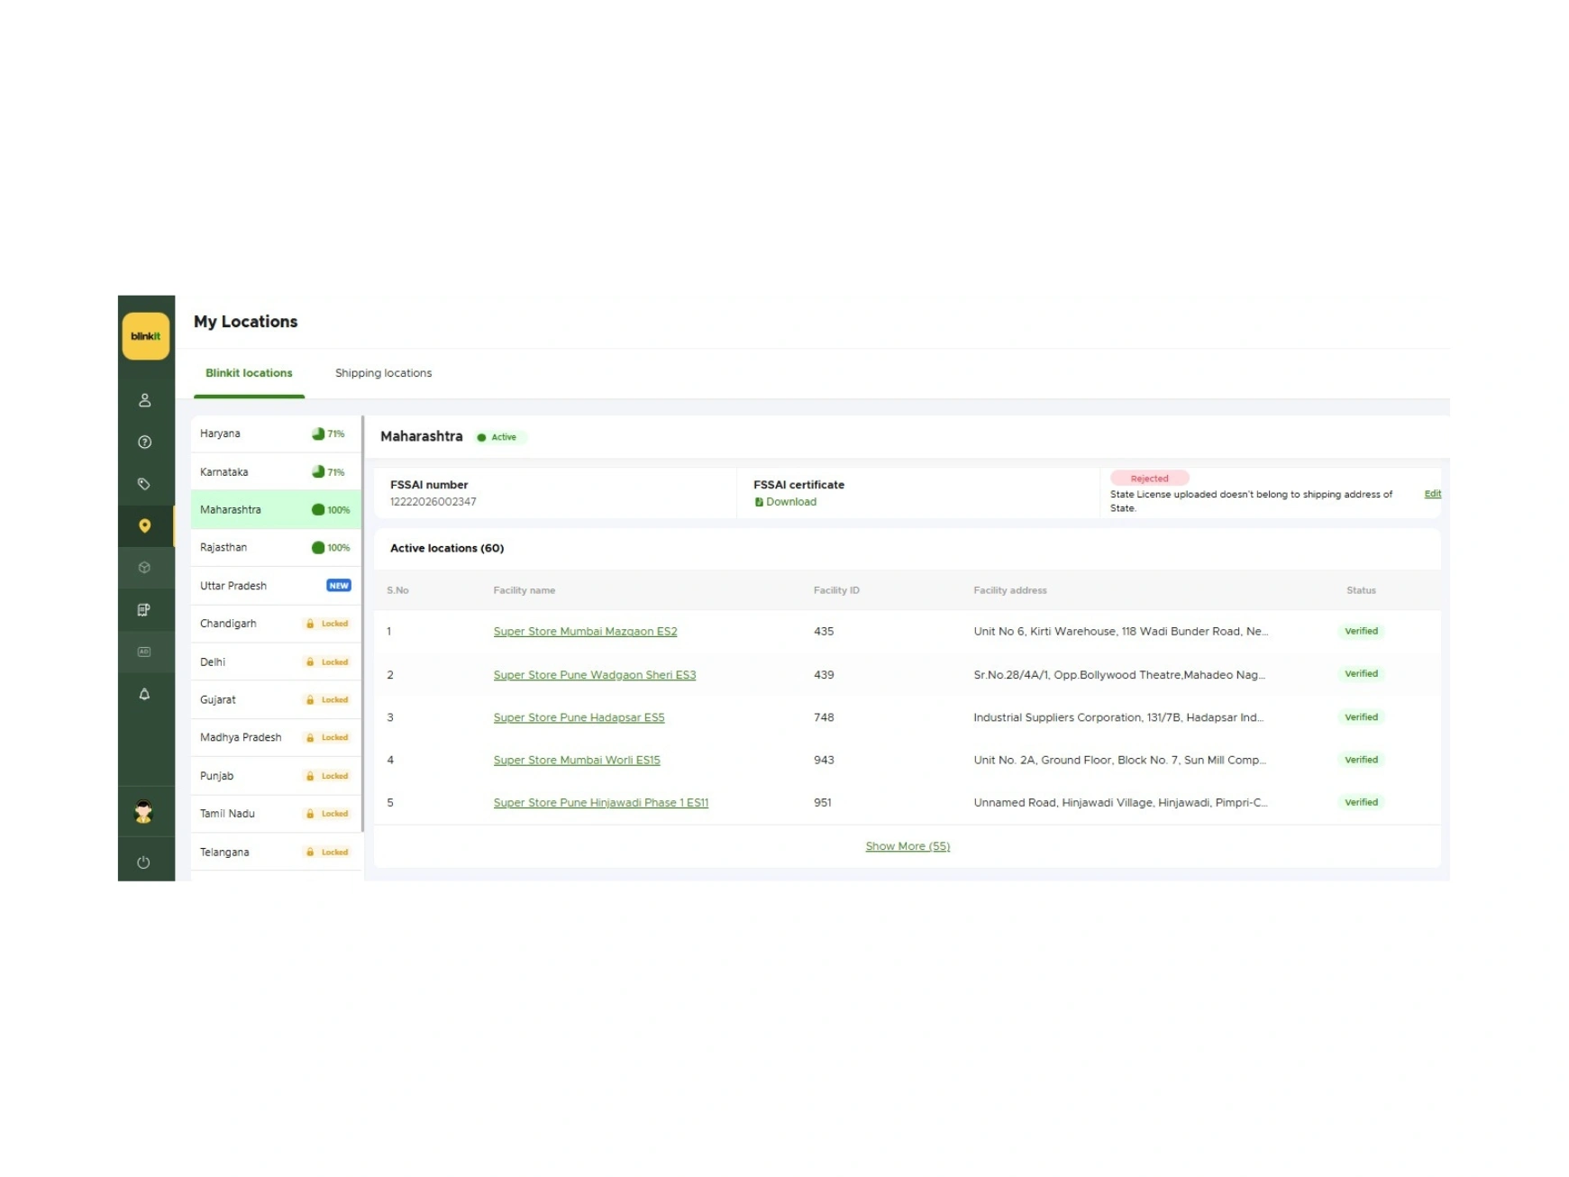Select Telangana in the state list
Image resolution: width=1569 pixels, height=1177 pixels.
click(x=276, y=852)
